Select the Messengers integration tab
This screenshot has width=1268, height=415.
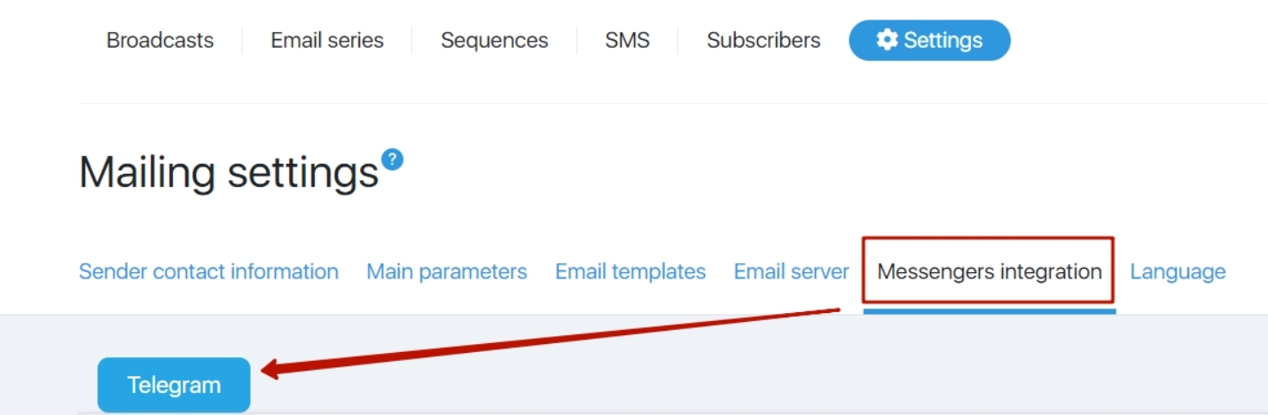click(990, 271)
